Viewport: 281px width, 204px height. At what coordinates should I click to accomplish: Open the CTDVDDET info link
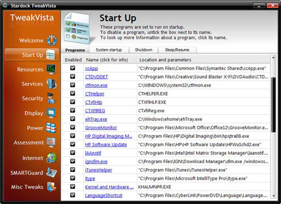pos(97,77)
